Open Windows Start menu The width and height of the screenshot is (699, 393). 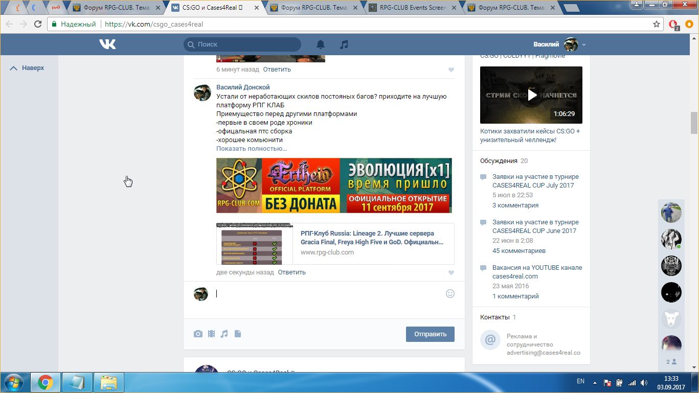13,382
